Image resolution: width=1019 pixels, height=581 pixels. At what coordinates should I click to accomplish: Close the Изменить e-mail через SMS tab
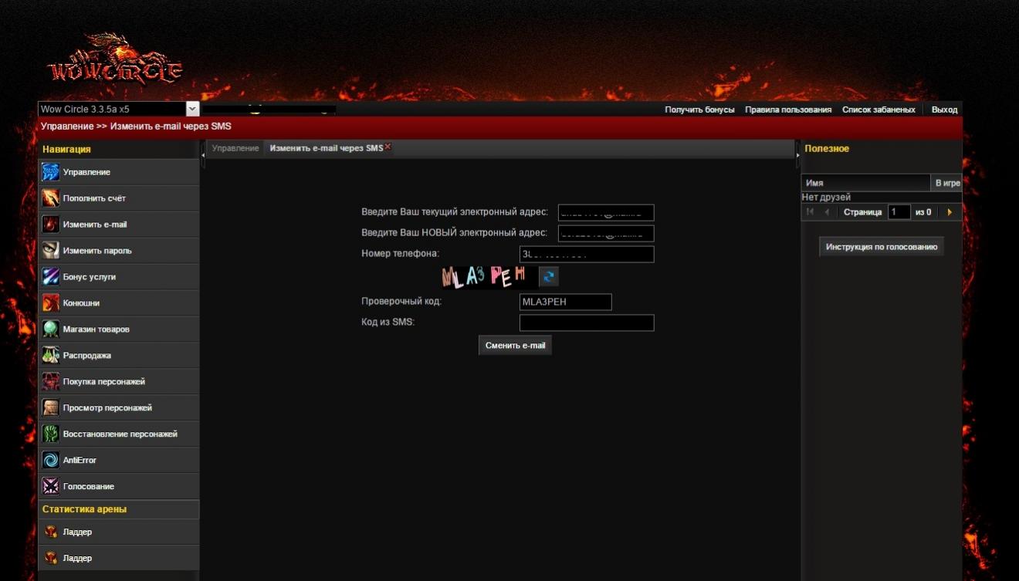coord(388,147)
